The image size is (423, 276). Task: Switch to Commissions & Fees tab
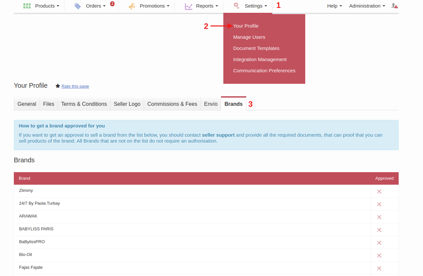coord(172,104)
